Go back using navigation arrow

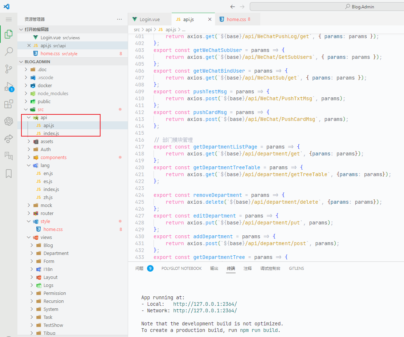click(233, 7)
